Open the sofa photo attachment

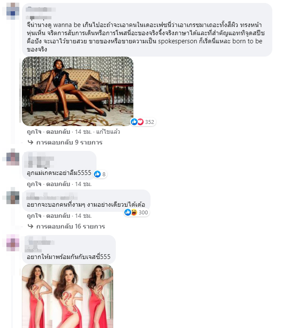(x=78, y=91)
